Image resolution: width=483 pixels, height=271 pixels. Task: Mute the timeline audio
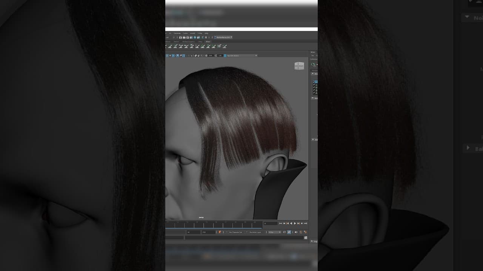[296, 232]
